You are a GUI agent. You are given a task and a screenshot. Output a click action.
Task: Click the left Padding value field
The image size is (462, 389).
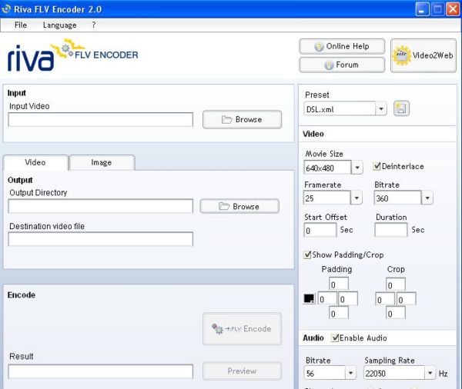[x=327, y=299]
